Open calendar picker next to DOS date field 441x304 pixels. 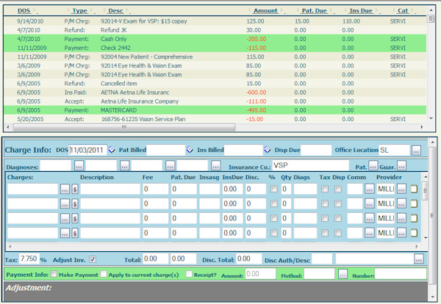coord(112,150)
